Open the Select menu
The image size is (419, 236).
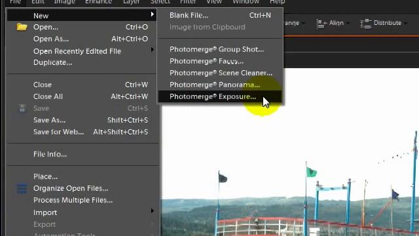[160, 2]
